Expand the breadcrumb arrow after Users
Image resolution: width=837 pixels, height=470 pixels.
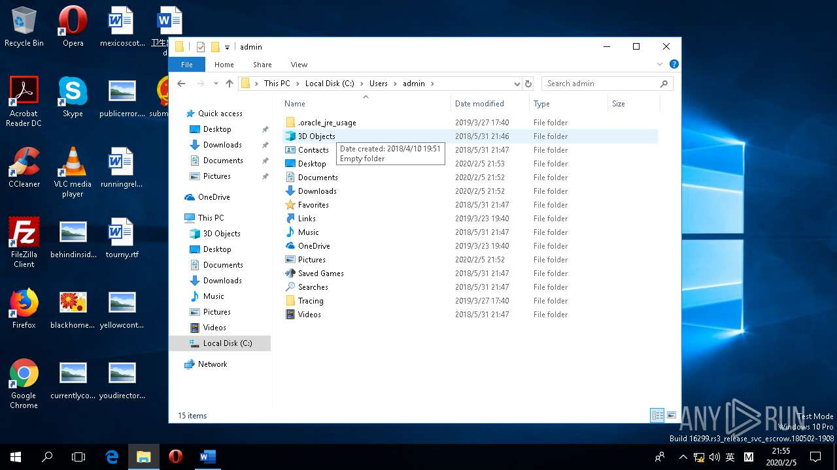click(395, 84)
